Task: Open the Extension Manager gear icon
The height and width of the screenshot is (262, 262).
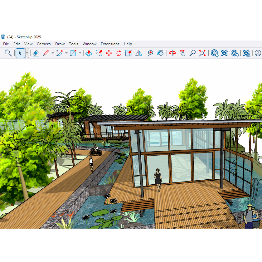Action: click(x=246, y=53)
